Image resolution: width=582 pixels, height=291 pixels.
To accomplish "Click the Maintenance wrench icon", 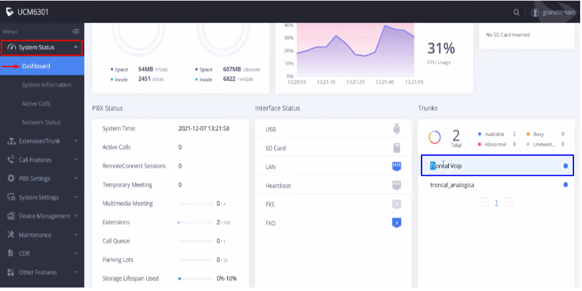I will coord(11,234).
